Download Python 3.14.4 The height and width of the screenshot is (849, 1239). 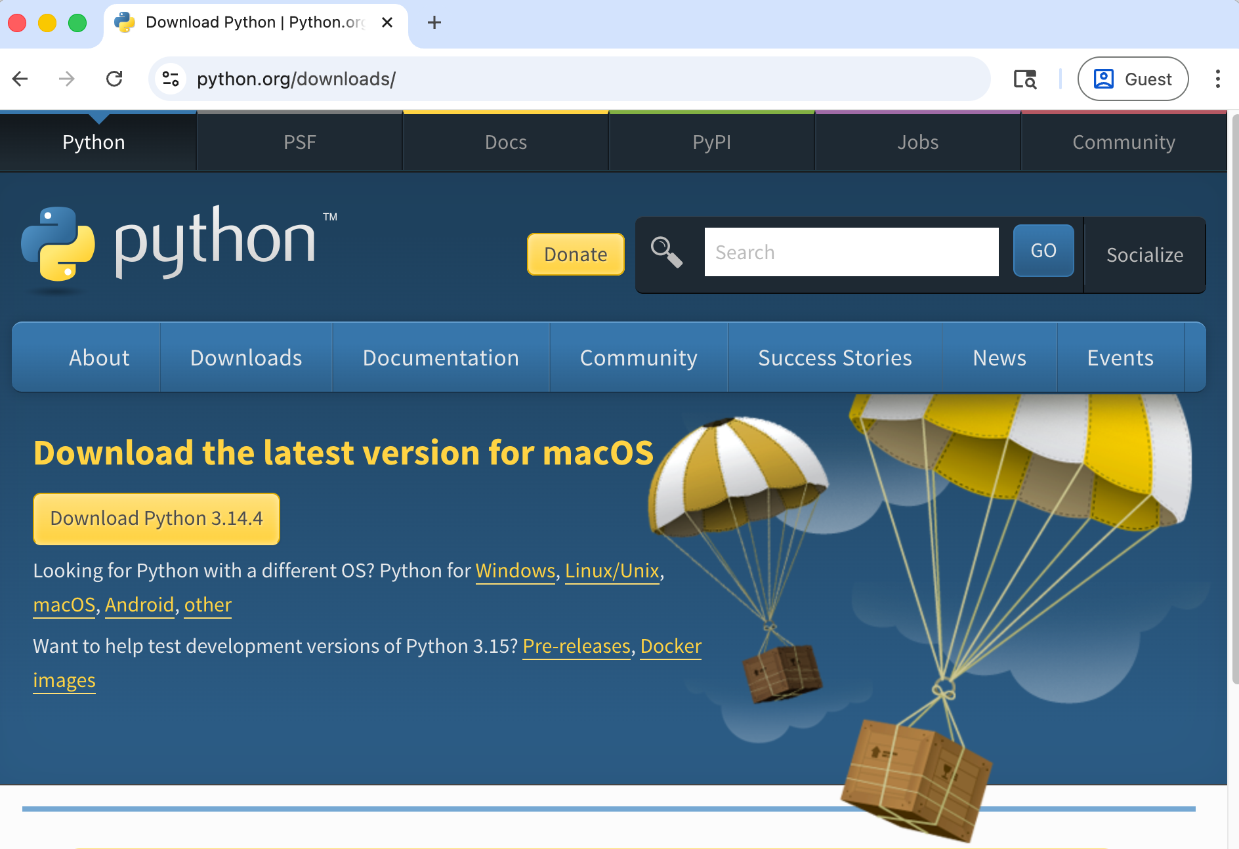tap(156, 518)
